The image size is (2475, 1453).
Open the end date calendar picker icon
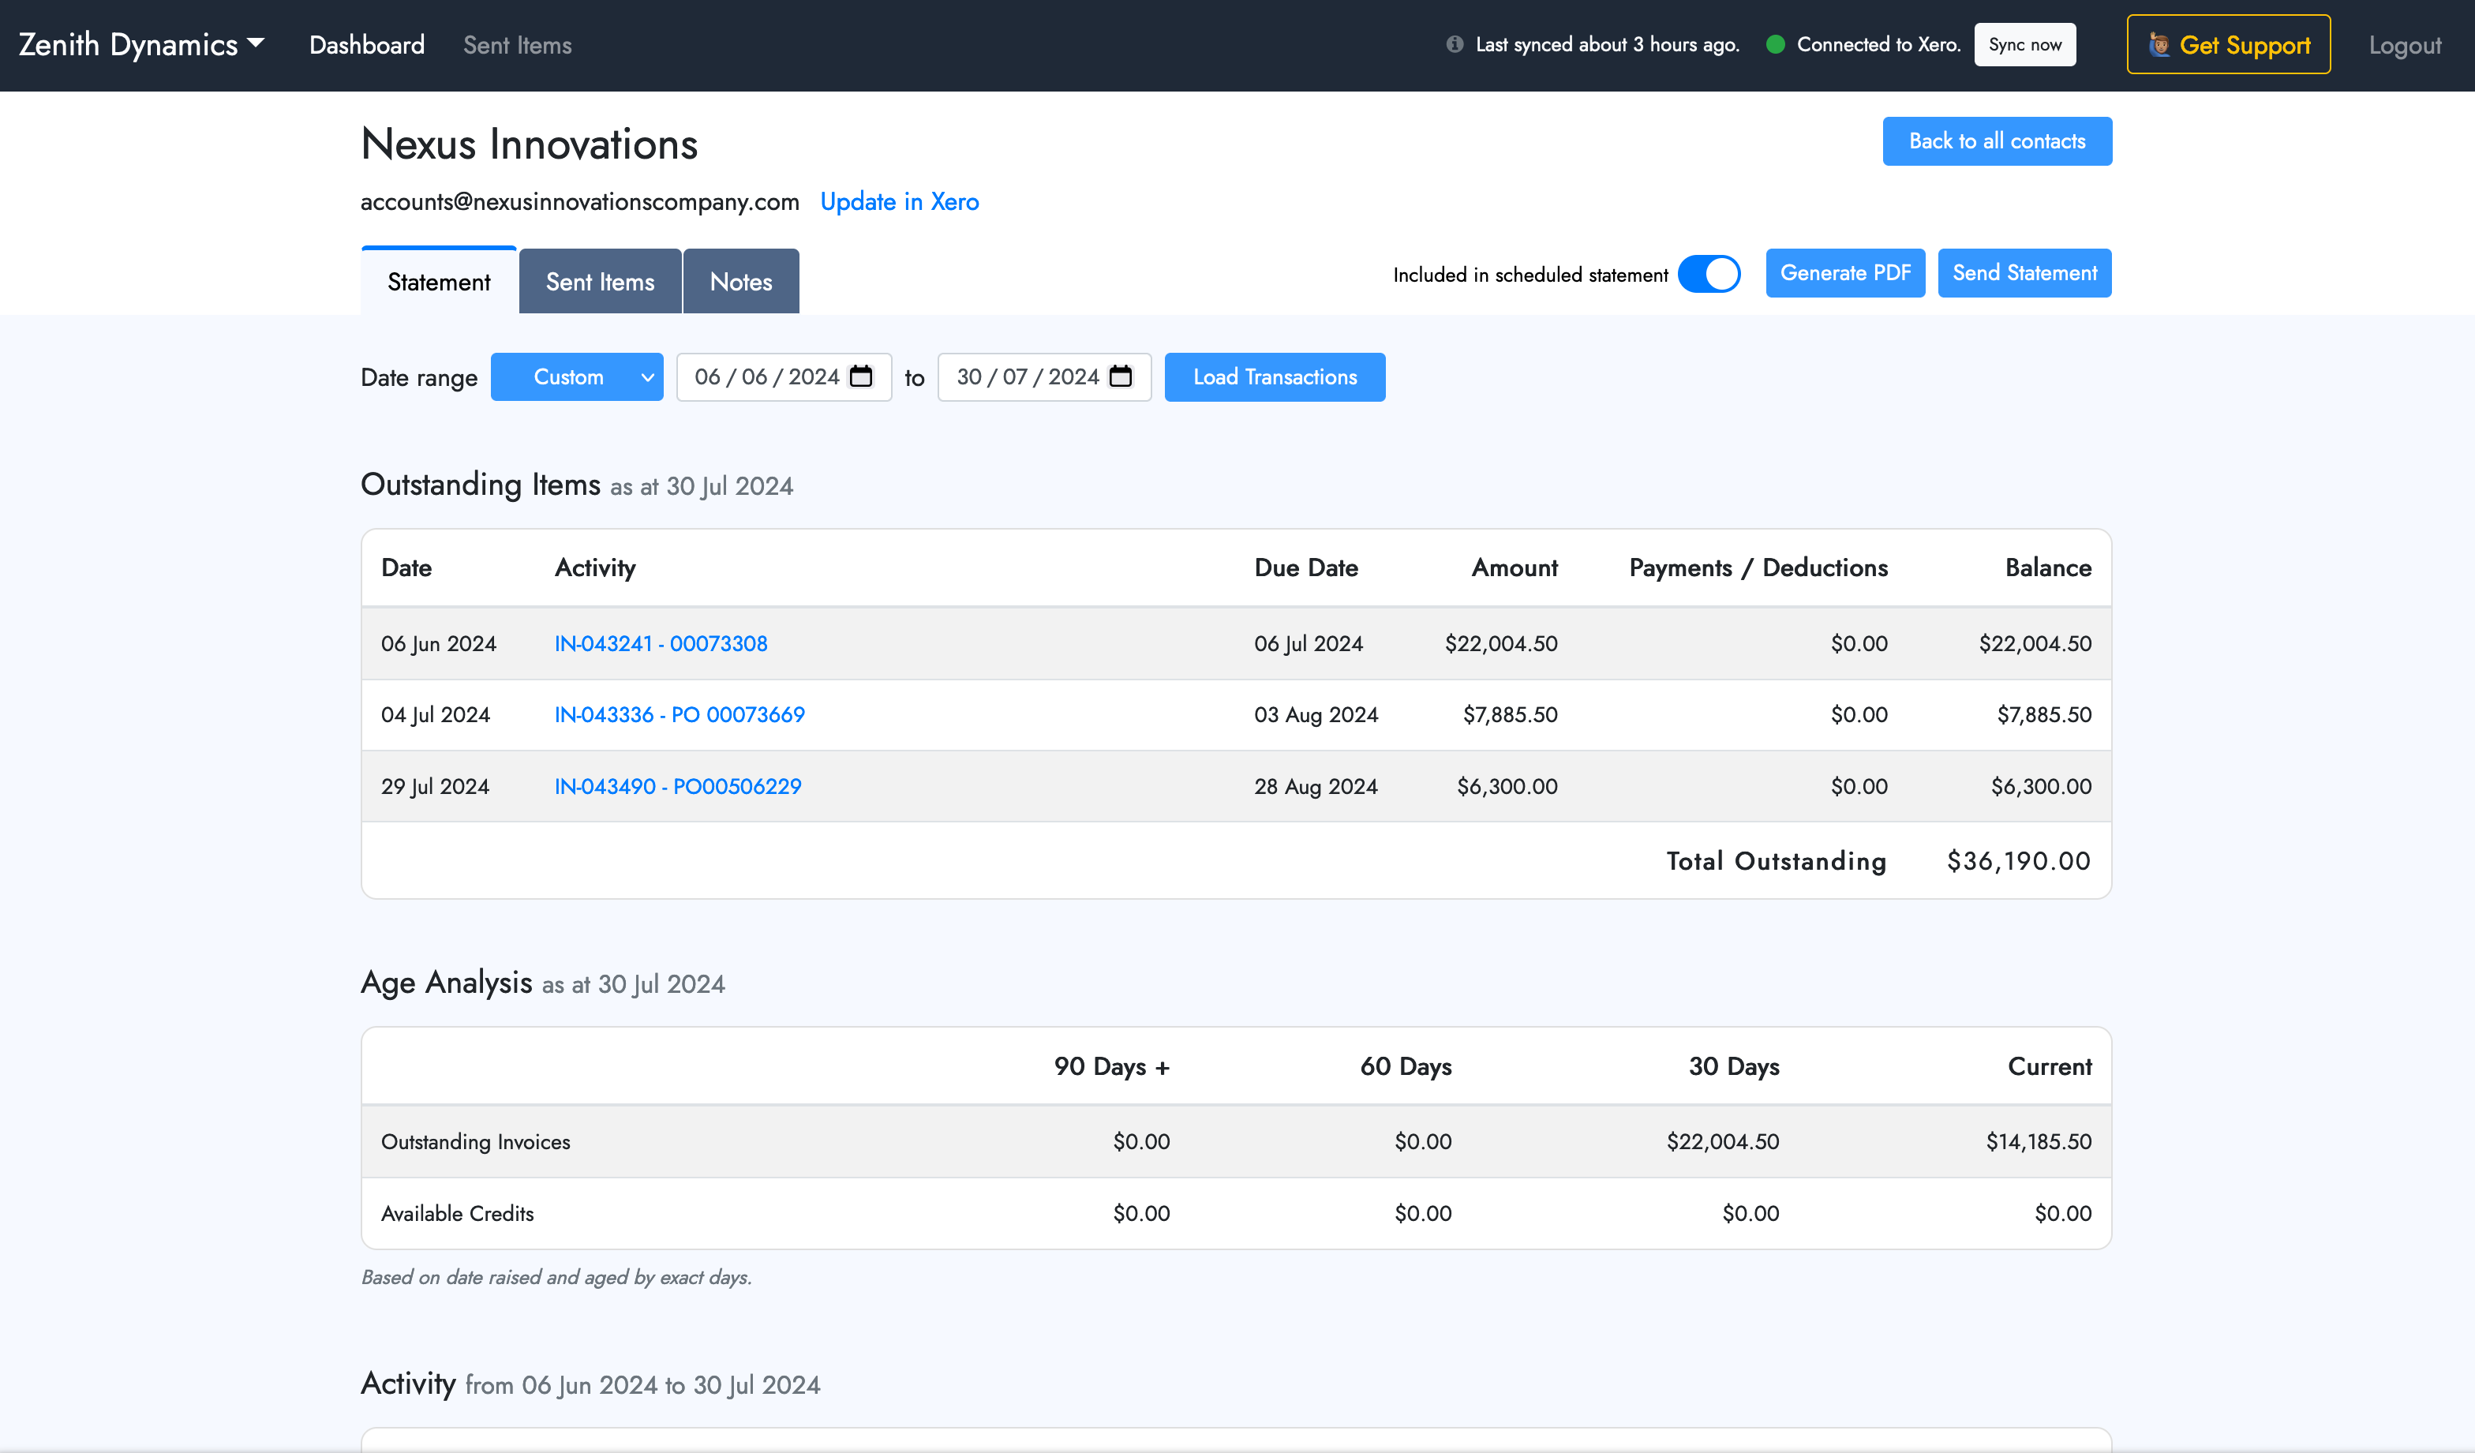tap(1120, 376)
